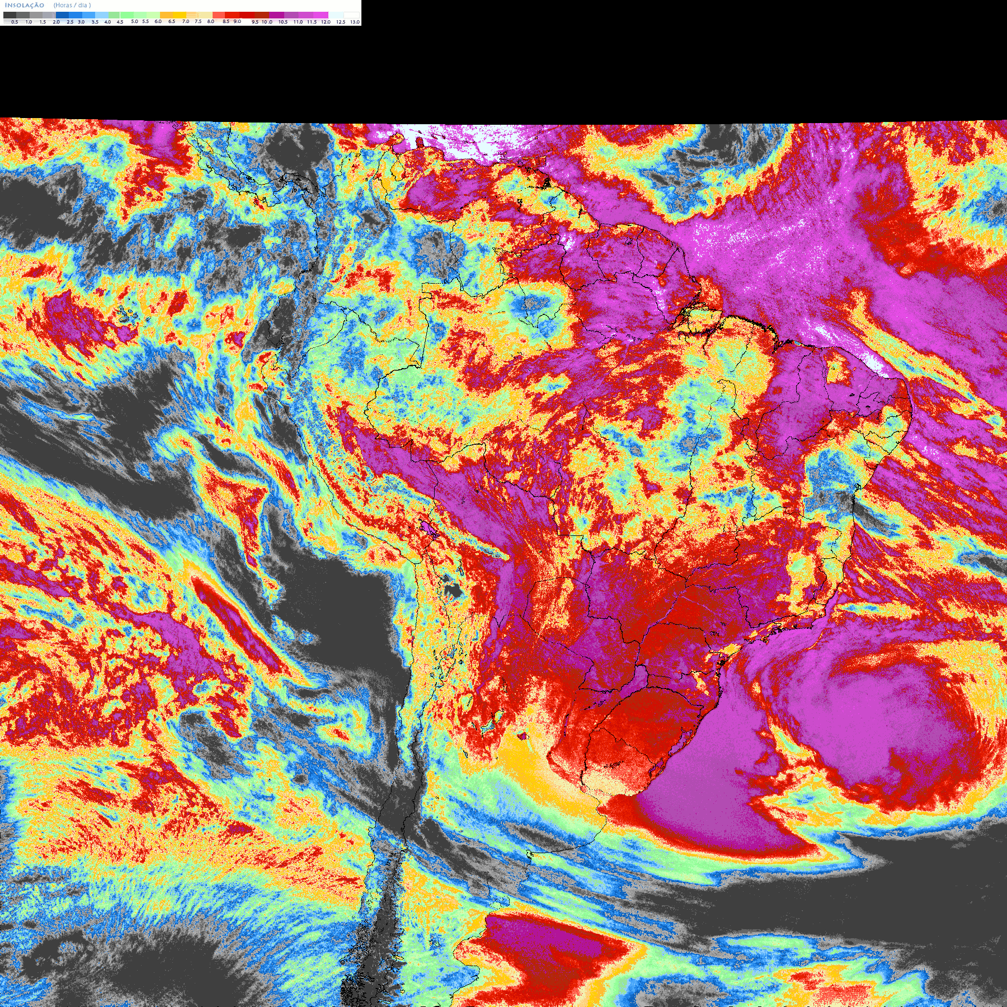Pick the pale blue swatch above 12.5
This screenshot has width=1007, height=1007.
coord(336,15)
